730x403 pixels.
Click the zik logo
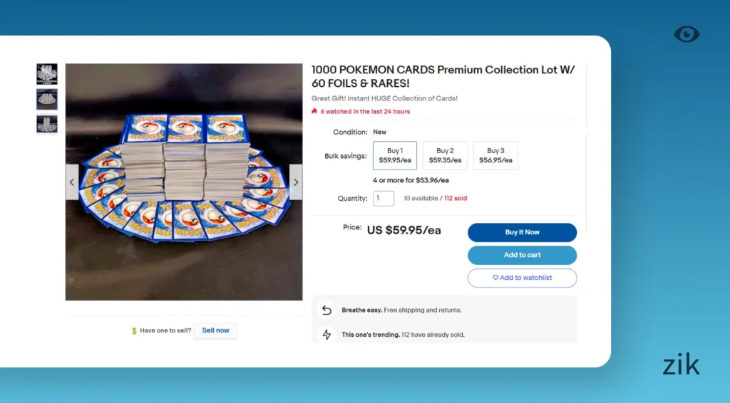(681, 365)
